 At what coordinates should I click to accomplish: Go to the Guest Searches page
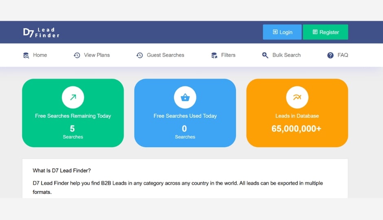165,55
